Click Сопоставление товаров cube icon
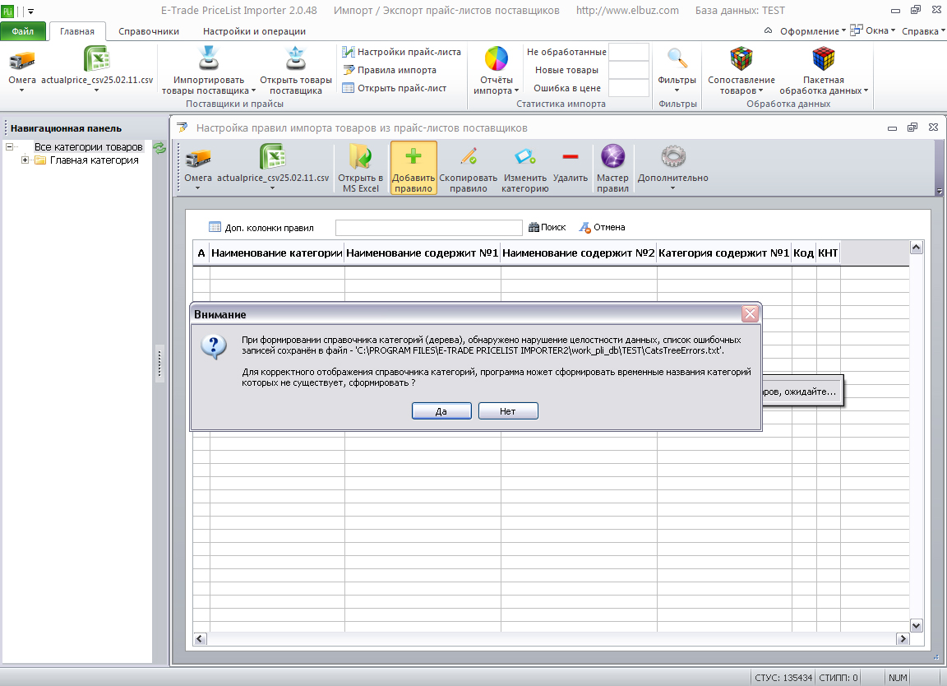 [741, 59]
